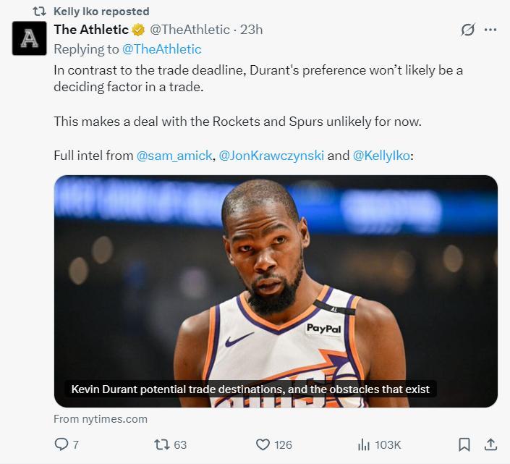
Task: Click the reply comment icon
Action: pos(62,444)
